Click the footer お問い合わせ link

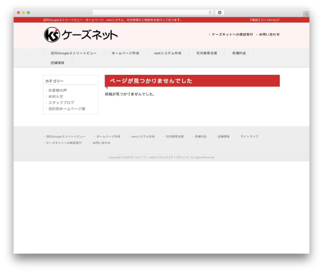point(101,143)
